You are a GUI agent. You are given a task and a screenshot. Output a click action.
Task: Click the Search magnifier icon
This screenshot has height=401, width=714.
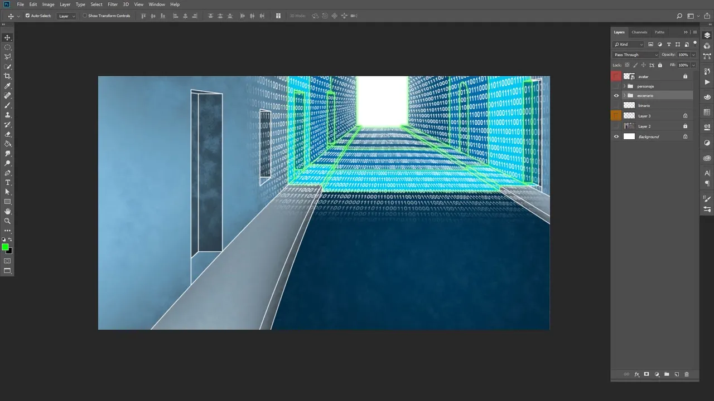coord(679,16)
